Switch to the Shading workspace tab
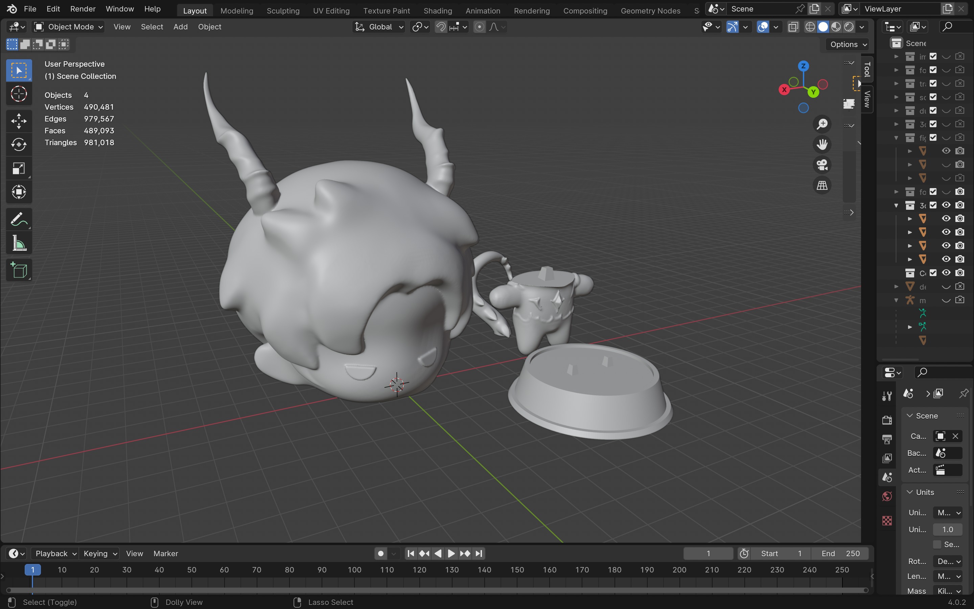This screenshot has width=974, height=609. click(x=438, y=11)
